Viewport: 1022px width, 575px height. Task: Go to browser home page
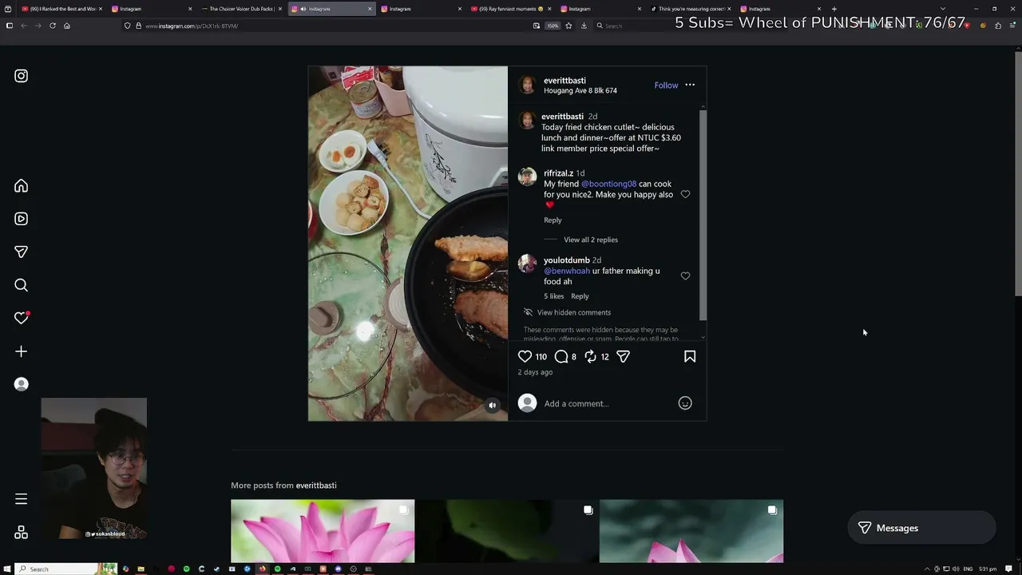[x=67, y=26]
